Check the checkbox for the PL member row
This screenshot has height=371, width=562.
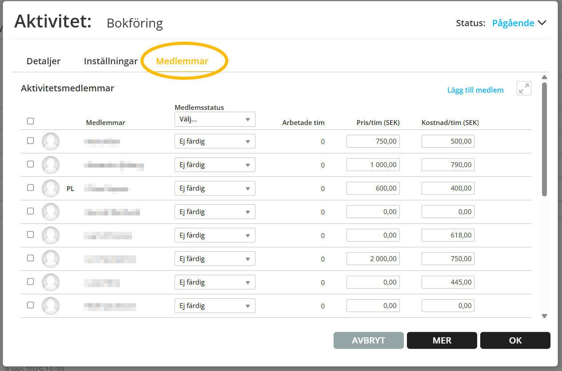30,187
